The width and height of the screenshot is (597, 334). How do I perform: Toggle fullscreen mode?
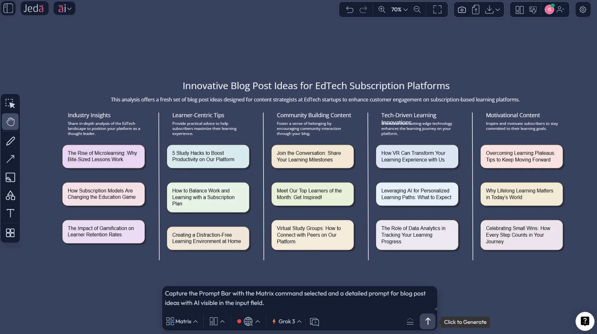point(437,9)
